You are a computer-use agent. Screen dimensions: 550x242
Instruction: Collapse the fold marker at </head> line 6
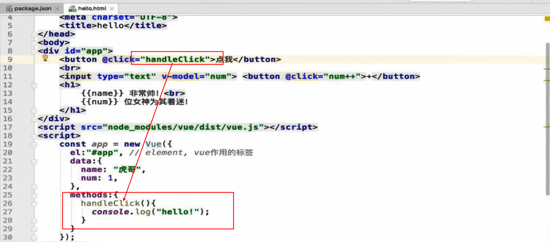34,34
